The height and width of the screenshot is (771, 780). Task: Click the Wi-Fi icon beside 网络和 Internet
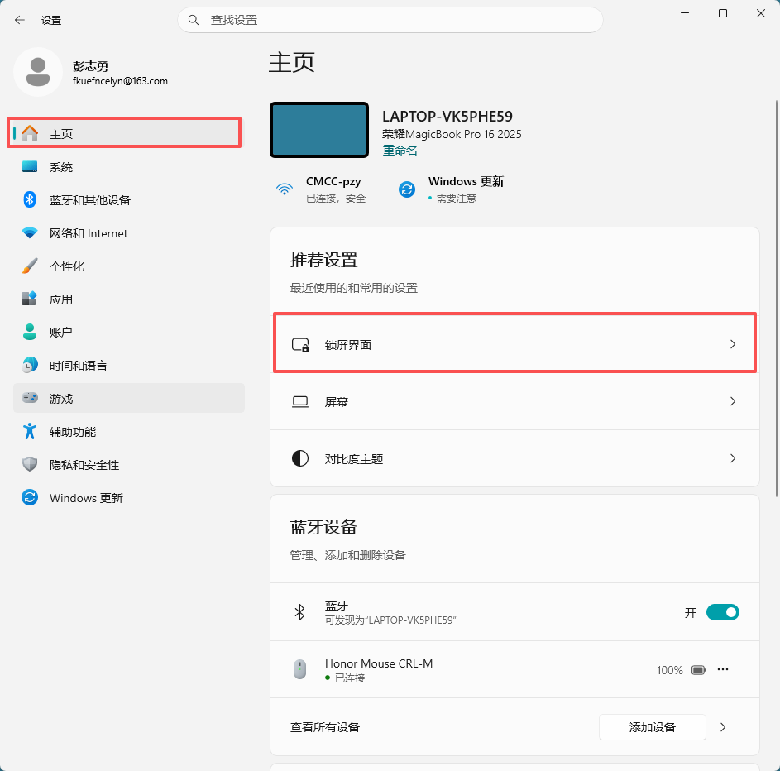click(x=30, y=232)
